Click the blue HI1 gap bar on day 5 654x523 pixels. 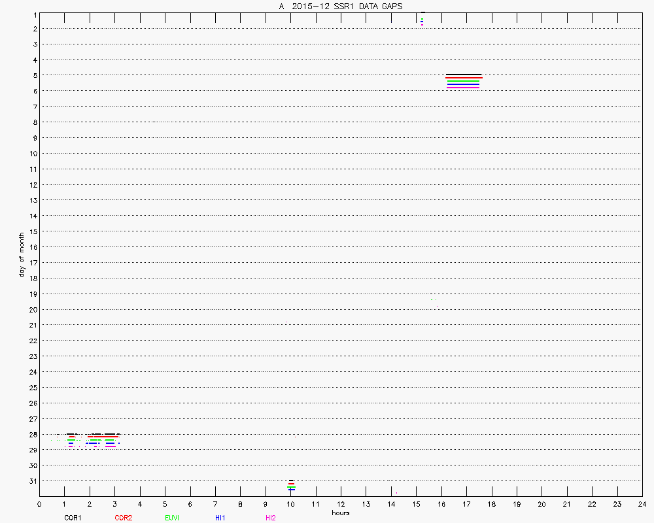point(463,86)
